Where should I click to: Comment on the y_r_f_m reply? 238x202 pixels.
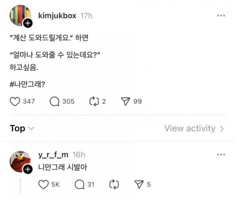[x=79, y=184]
